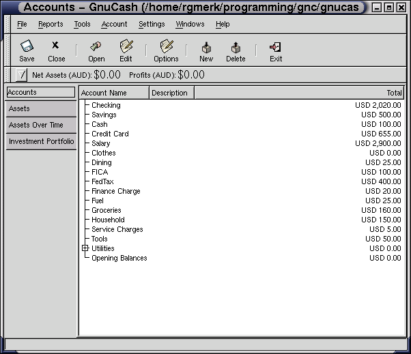Expand the Utilities account tree node

click(x=85, y=248)
